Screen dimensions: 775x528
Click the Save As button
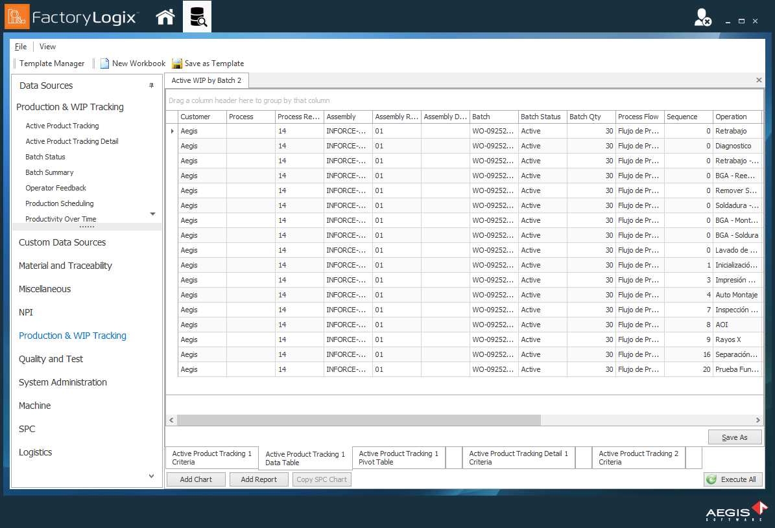coord(735,437)
